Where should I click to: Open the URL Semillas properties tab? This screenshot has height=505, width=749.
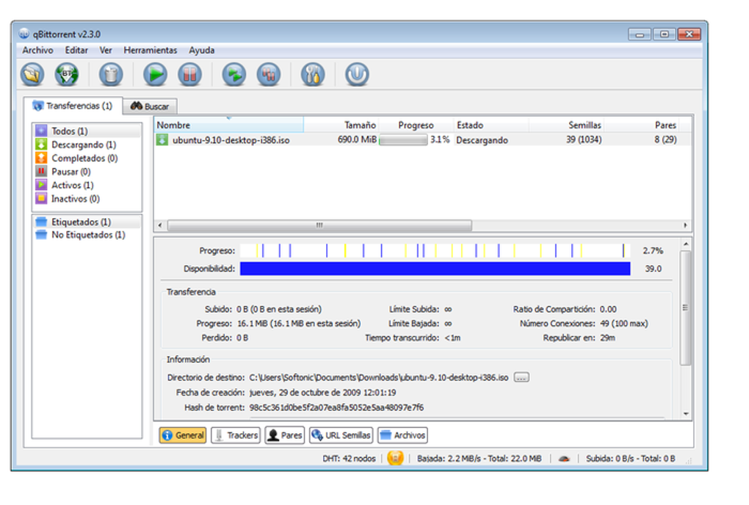341,435
